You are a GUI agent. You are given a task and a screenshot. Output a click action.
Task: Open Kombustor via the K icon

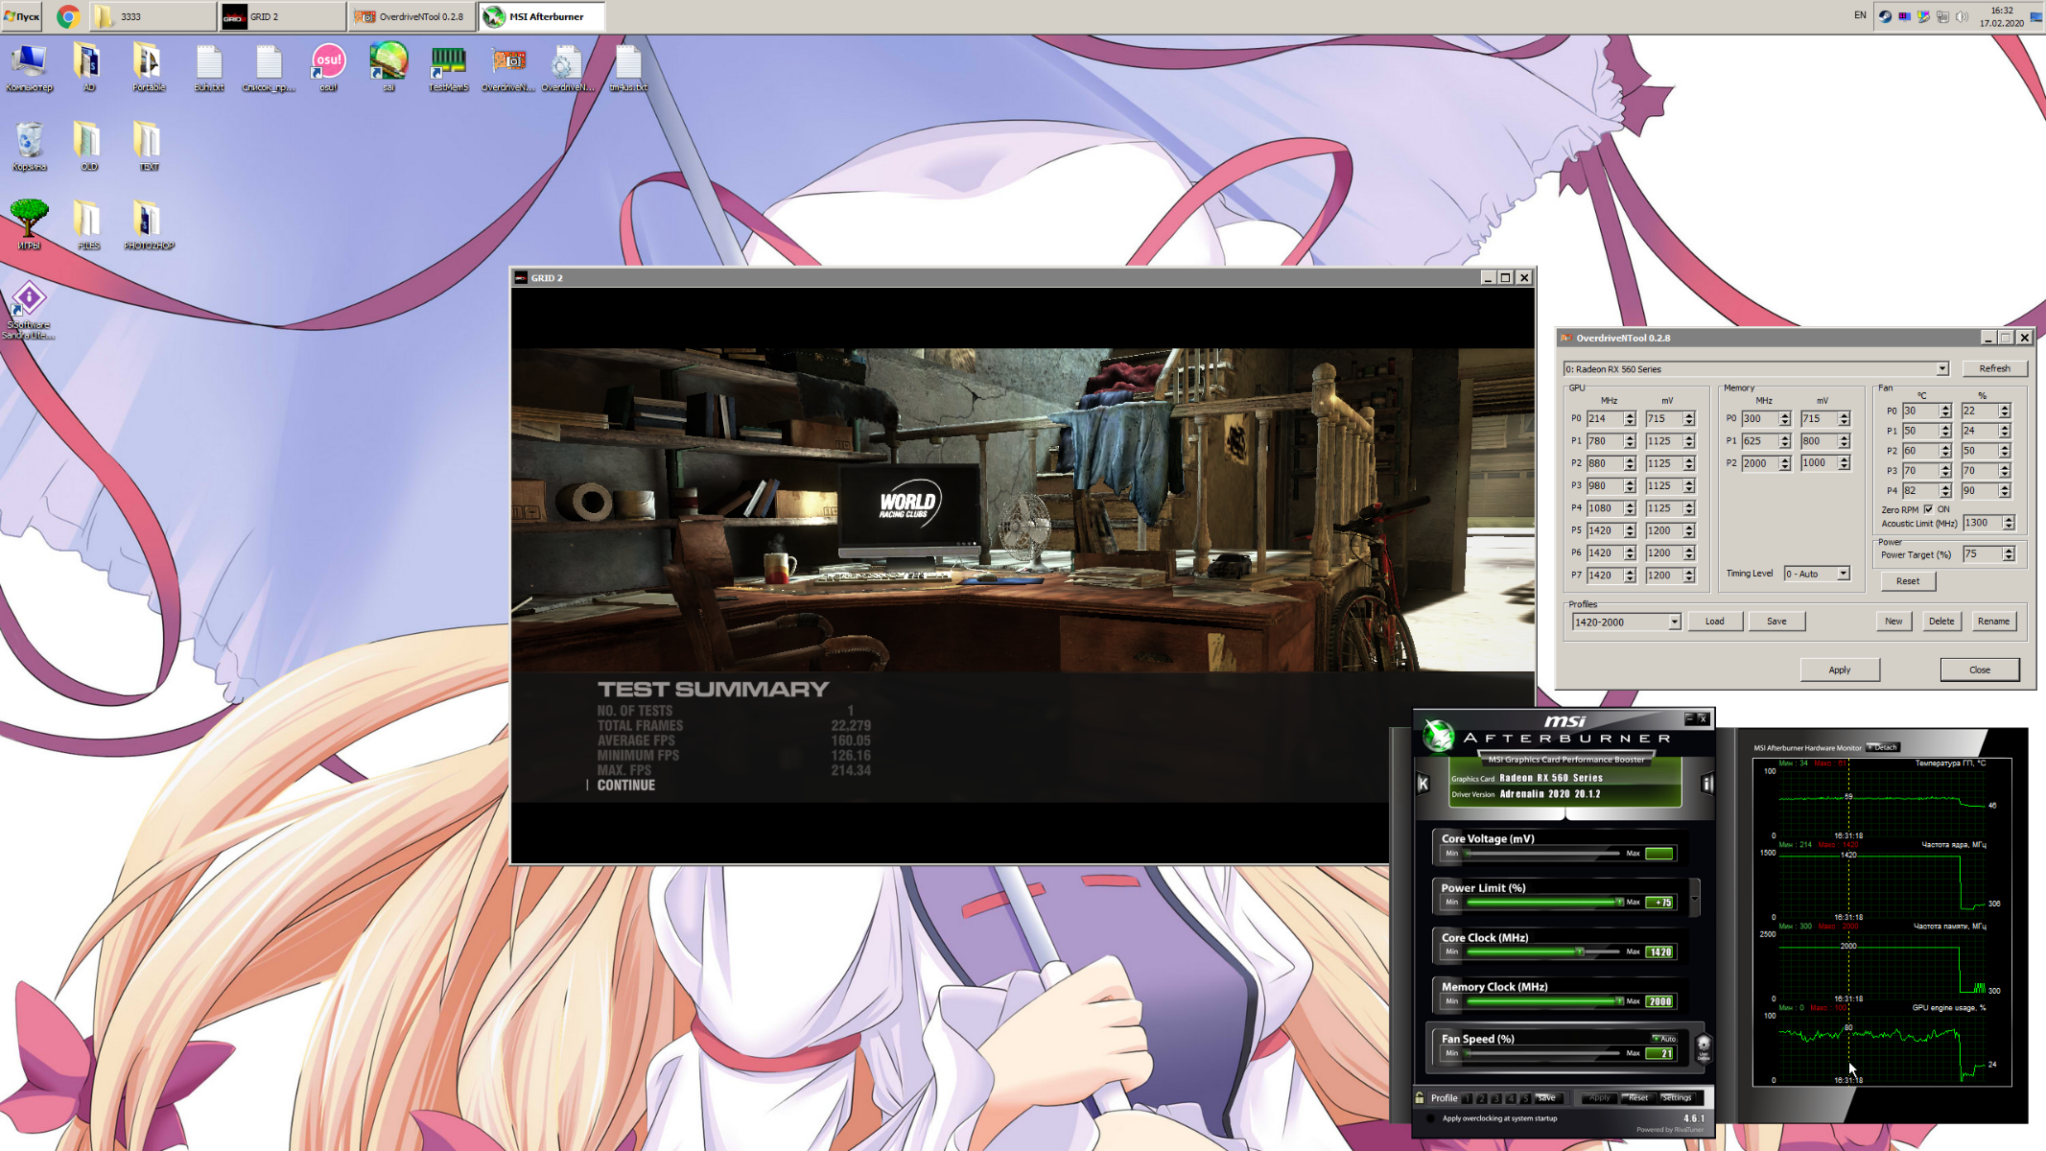pyautogui.click(x=1423, y=784)
